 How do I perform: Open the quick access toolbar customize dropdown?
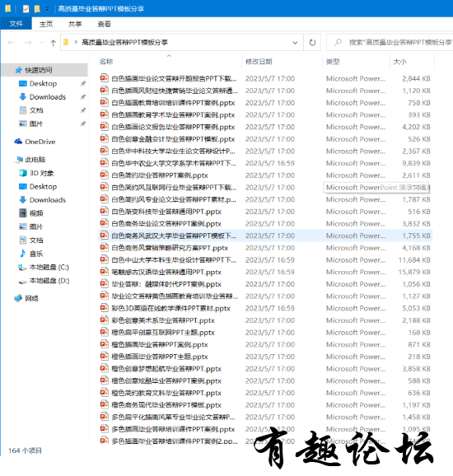click(47, 9)
